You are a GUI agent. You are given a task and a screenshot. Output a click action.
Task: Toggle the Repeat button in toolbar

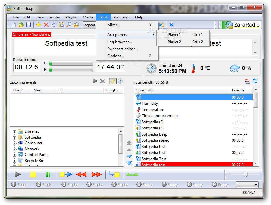(89, 25)
